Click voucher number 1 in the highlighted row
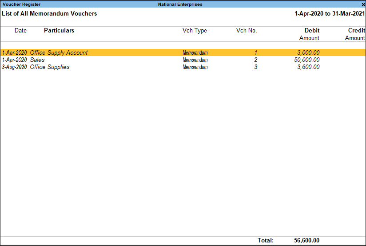 [x=256, y=52]
